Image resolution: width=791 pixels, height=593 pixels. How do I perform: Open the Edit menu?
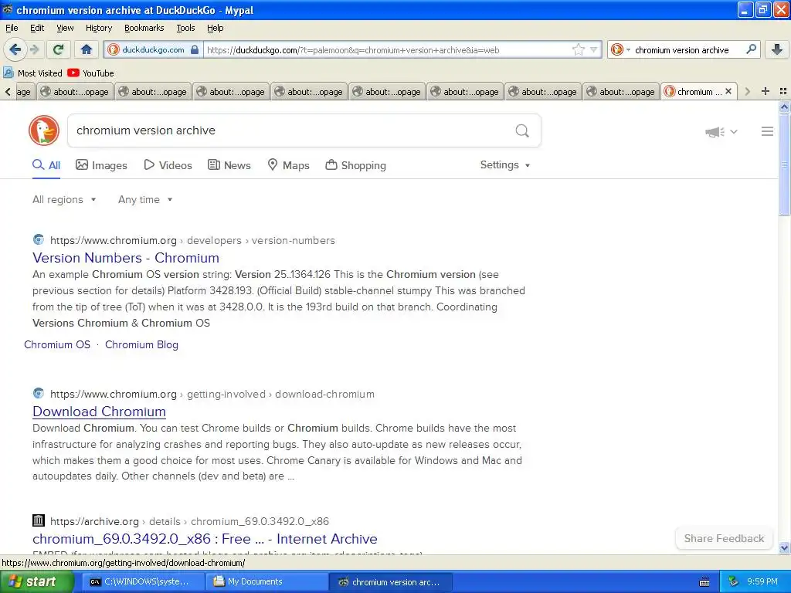click(x=37, y=28)
